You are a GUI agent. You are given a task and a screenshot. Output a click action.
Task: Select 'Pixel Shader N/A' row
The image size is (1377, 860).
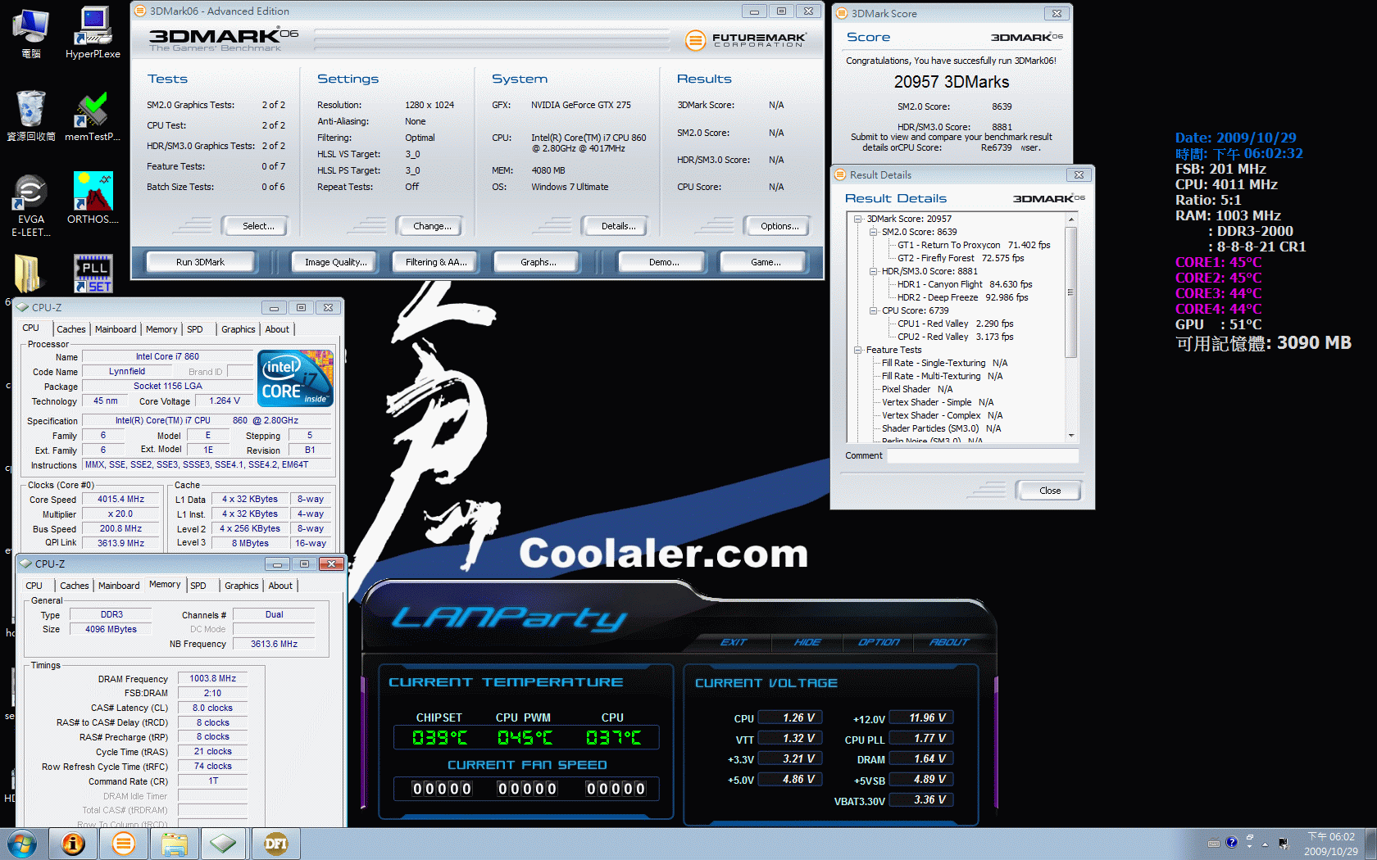916,389
